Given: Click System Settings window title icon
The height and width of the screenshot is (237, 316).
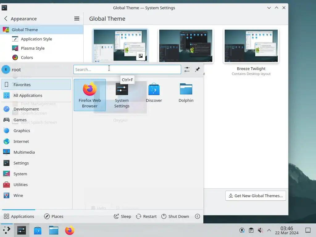Looking at the screenshot, I should pos(4,8).
